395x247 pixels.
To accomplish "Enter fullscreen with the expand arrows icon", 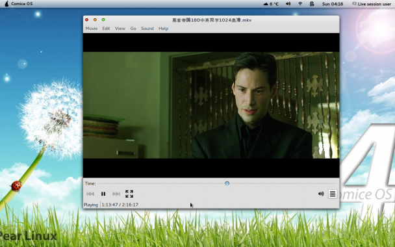I will click(129, 194).
